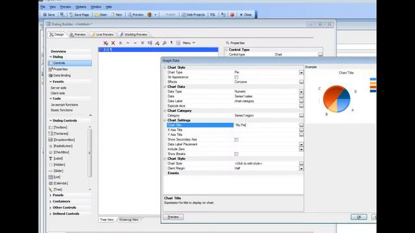Viewport: 415px width, 233px height.
Task: Click the shield security toolbar icon
Action: [150, 15]
